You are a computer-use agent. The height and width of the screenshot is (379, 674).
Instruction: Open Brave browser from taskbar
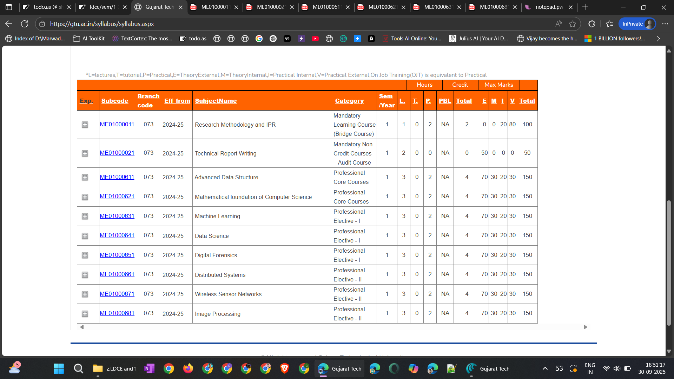(x=285, y=368)
